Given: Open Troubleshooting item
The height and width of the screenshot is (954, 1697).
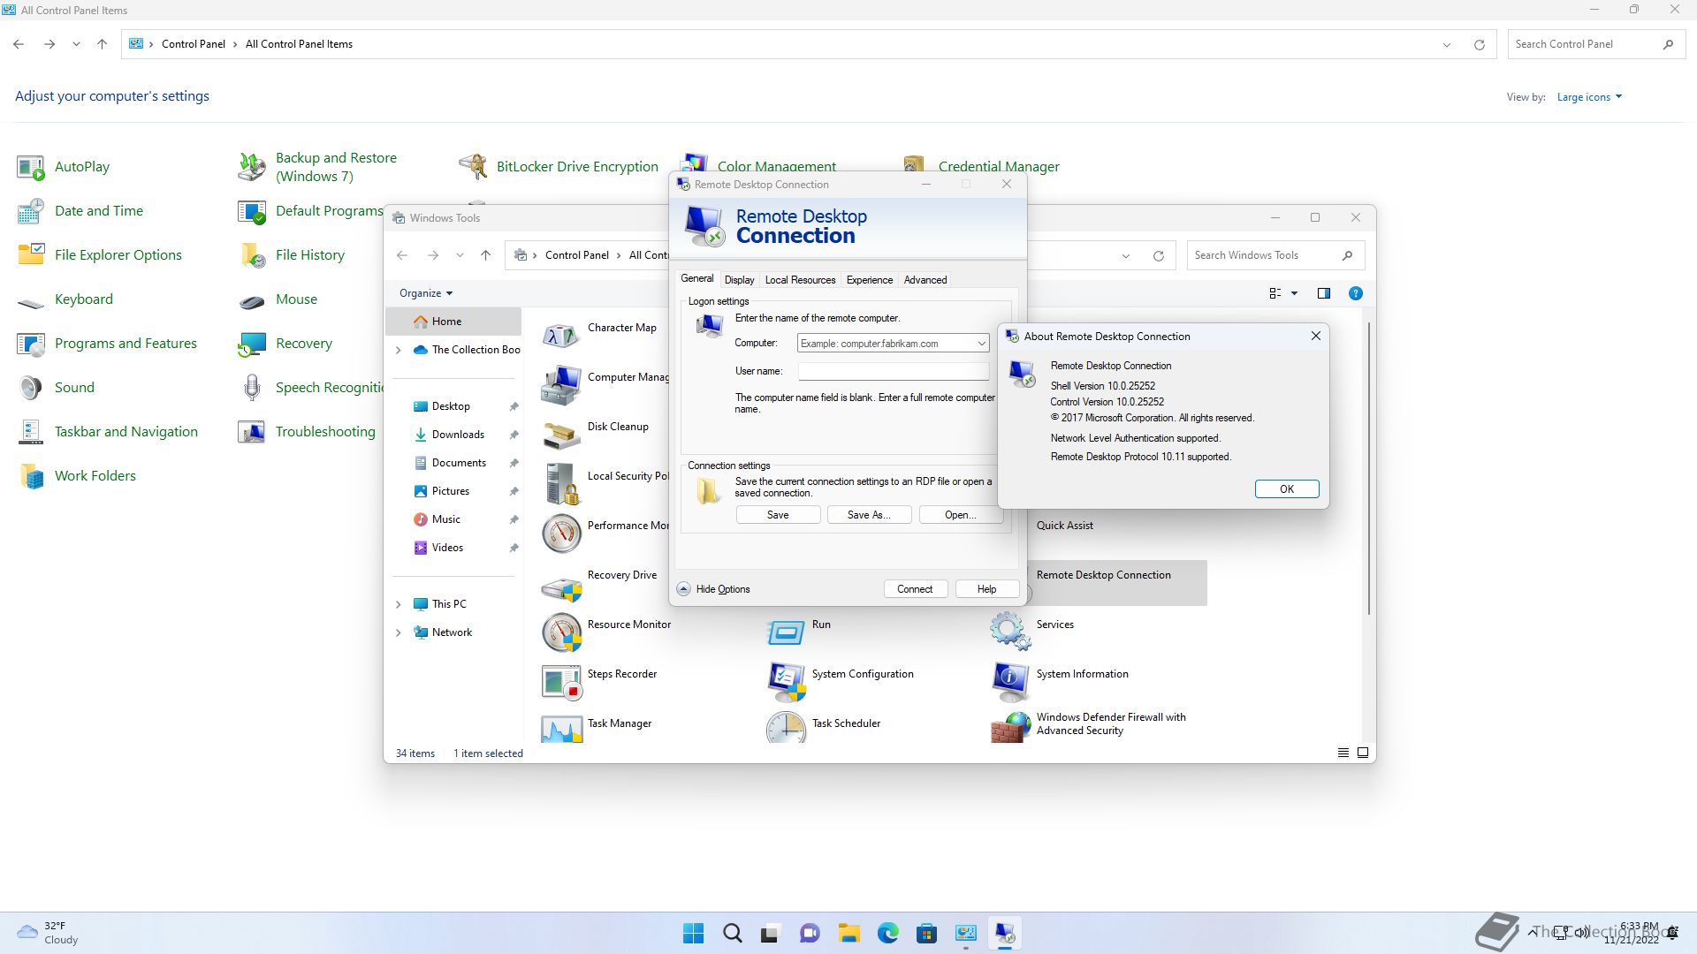Looking at the screenshot, I should point(307,431).
